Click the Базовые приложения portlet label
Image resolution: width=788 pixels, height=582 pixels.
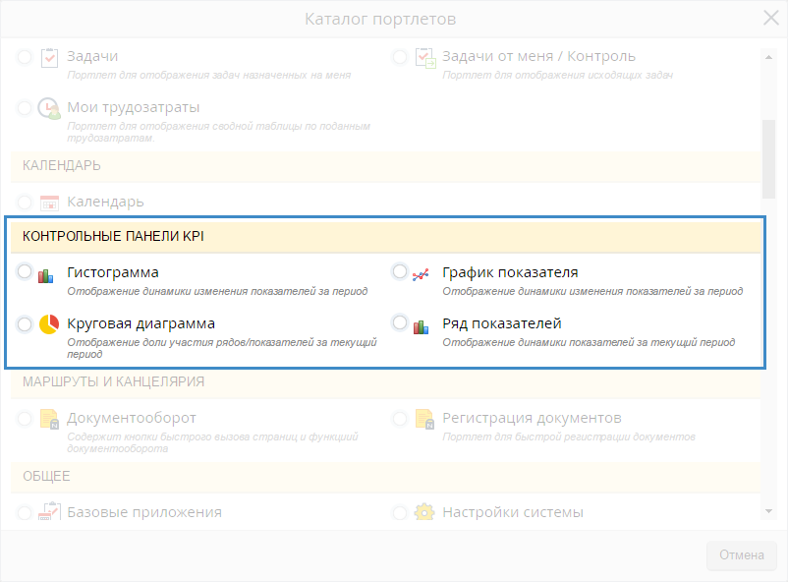(x=144, y=512)
